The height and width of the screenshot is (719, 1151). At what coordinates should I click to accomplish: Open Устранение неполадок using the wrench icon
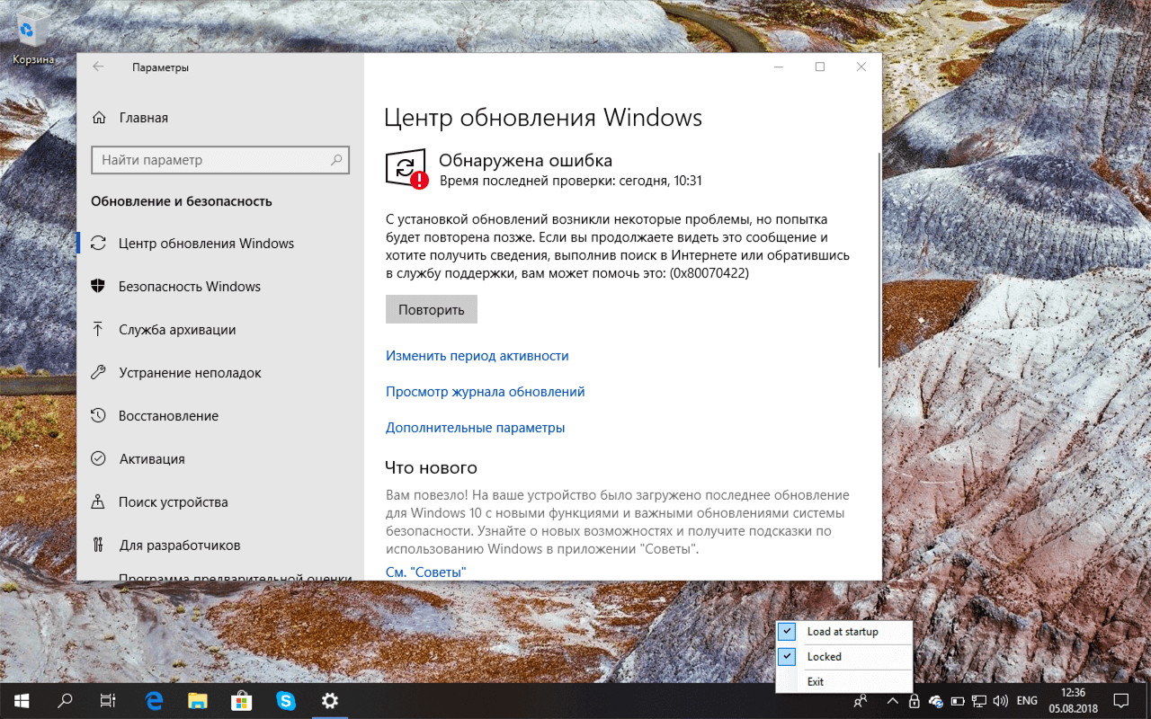point(99,372)
